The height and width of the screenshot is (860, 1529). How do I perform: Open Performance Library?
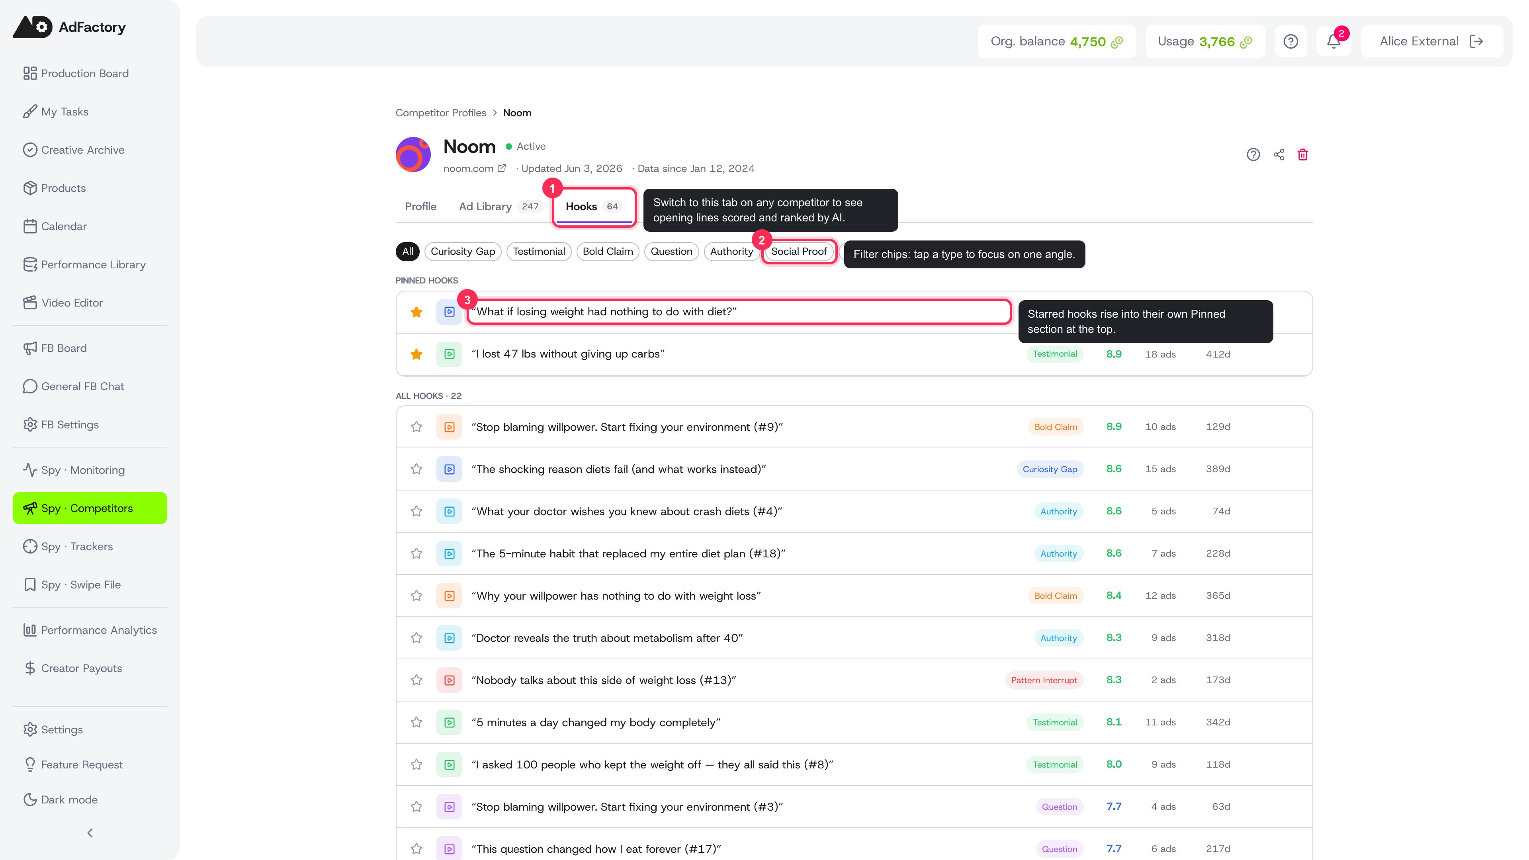click(90, 264)
